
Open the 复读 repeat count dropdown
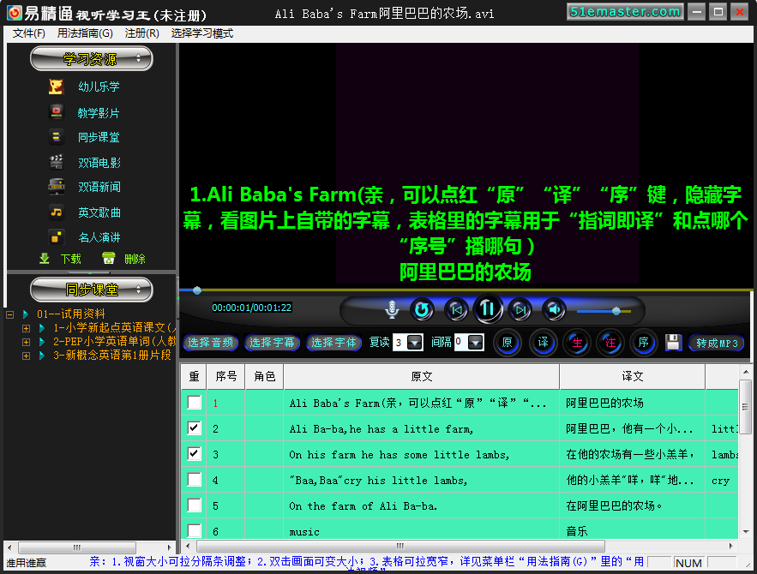coord(415,343)
